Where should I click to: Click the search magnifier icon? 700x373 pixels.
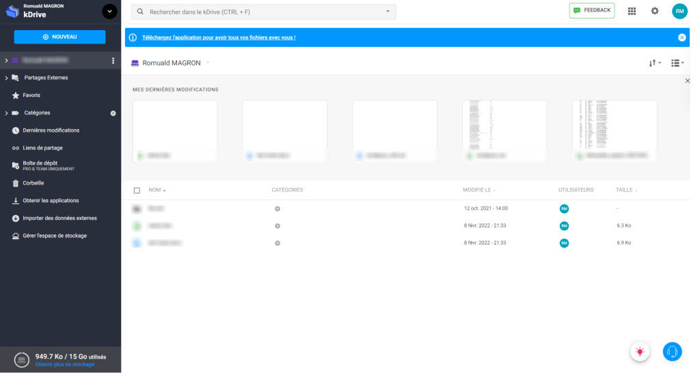point(140,12)
